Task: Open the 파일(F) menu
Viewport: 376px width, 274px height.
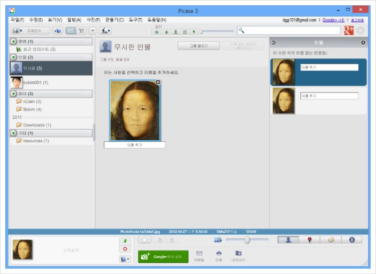Action: click(17, 20)
